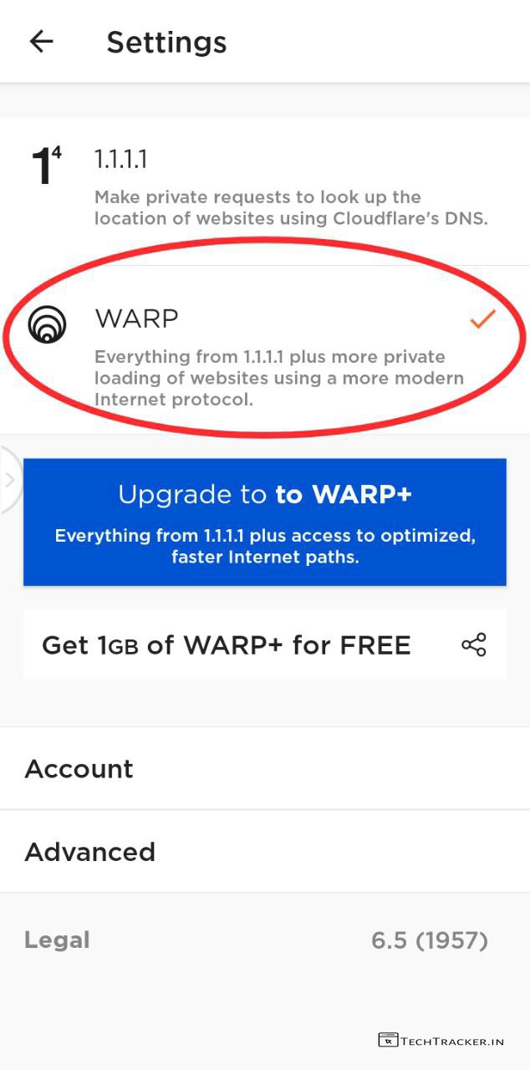Select the WARP mode label
The image size is (530, 1070).
pos(136,318)
